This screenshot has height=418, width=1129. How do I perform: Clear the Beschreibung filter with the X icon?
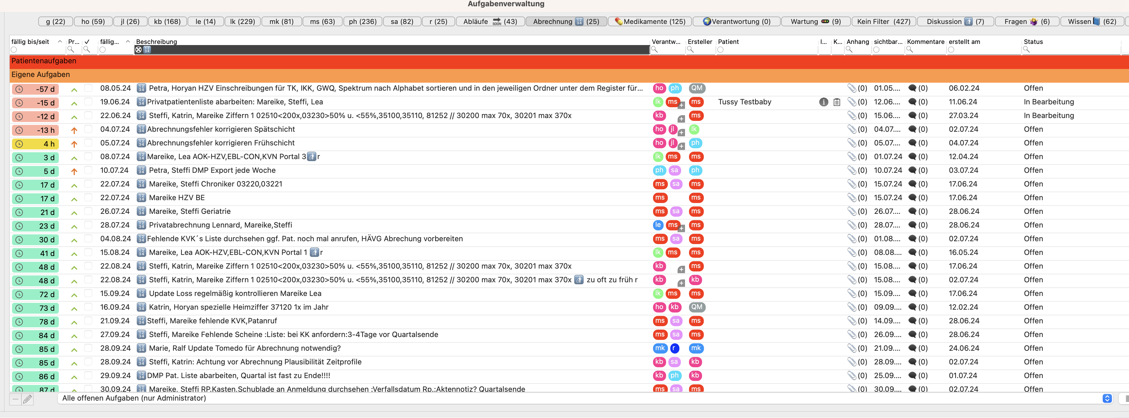click(138, 50)
